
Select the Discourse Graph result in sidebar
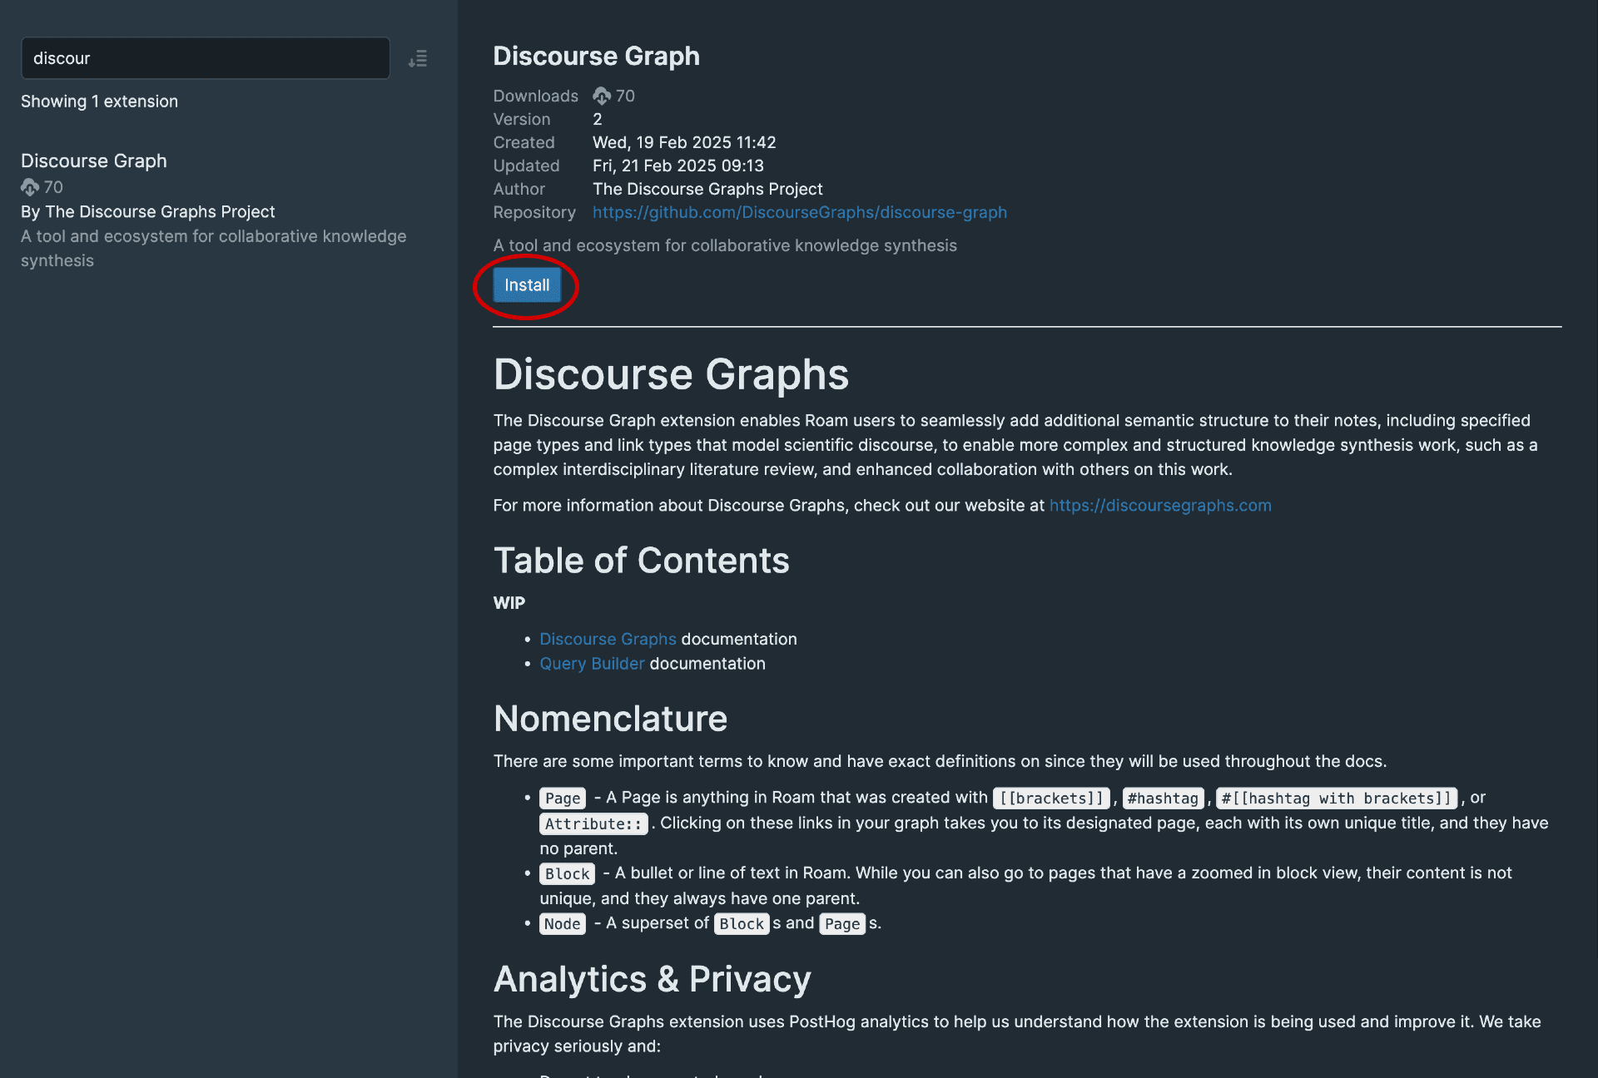click(x=94, y=161)
